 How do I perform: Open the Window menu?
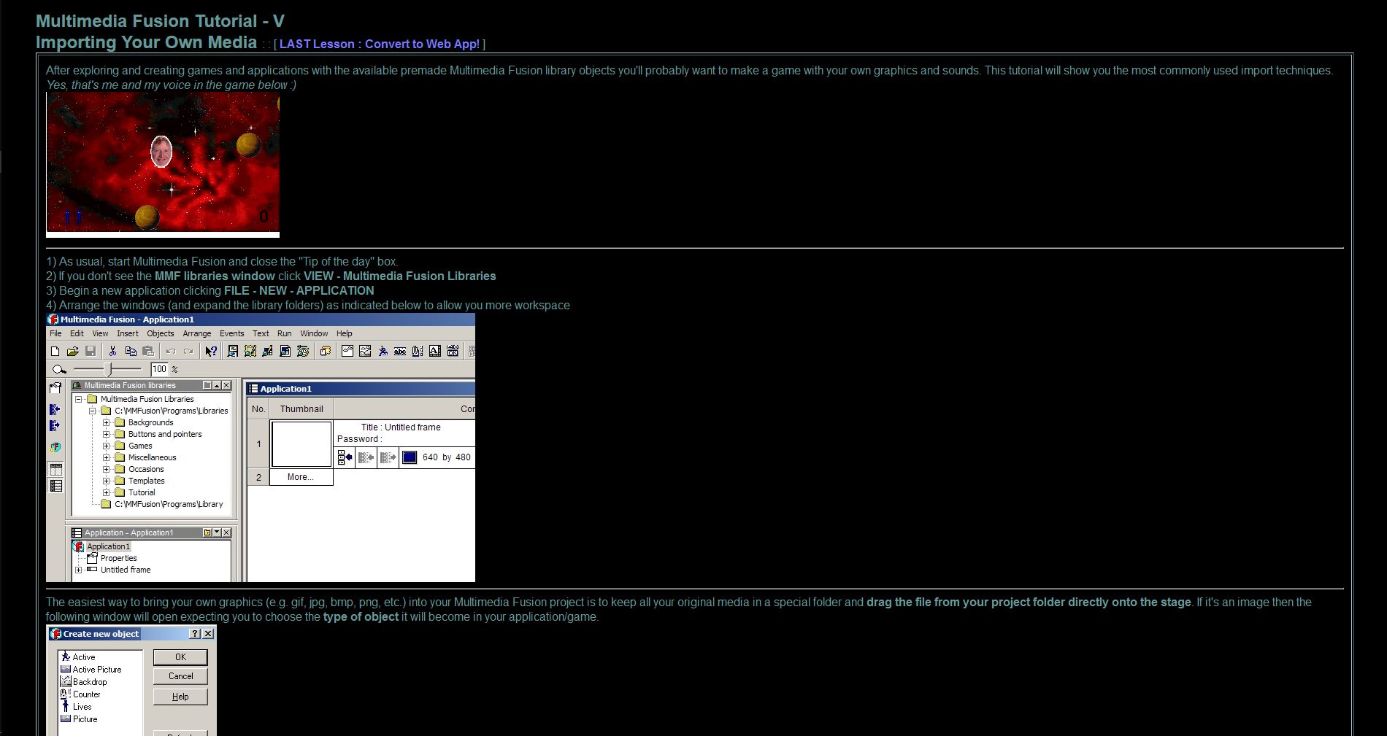(x=314, y=333)
